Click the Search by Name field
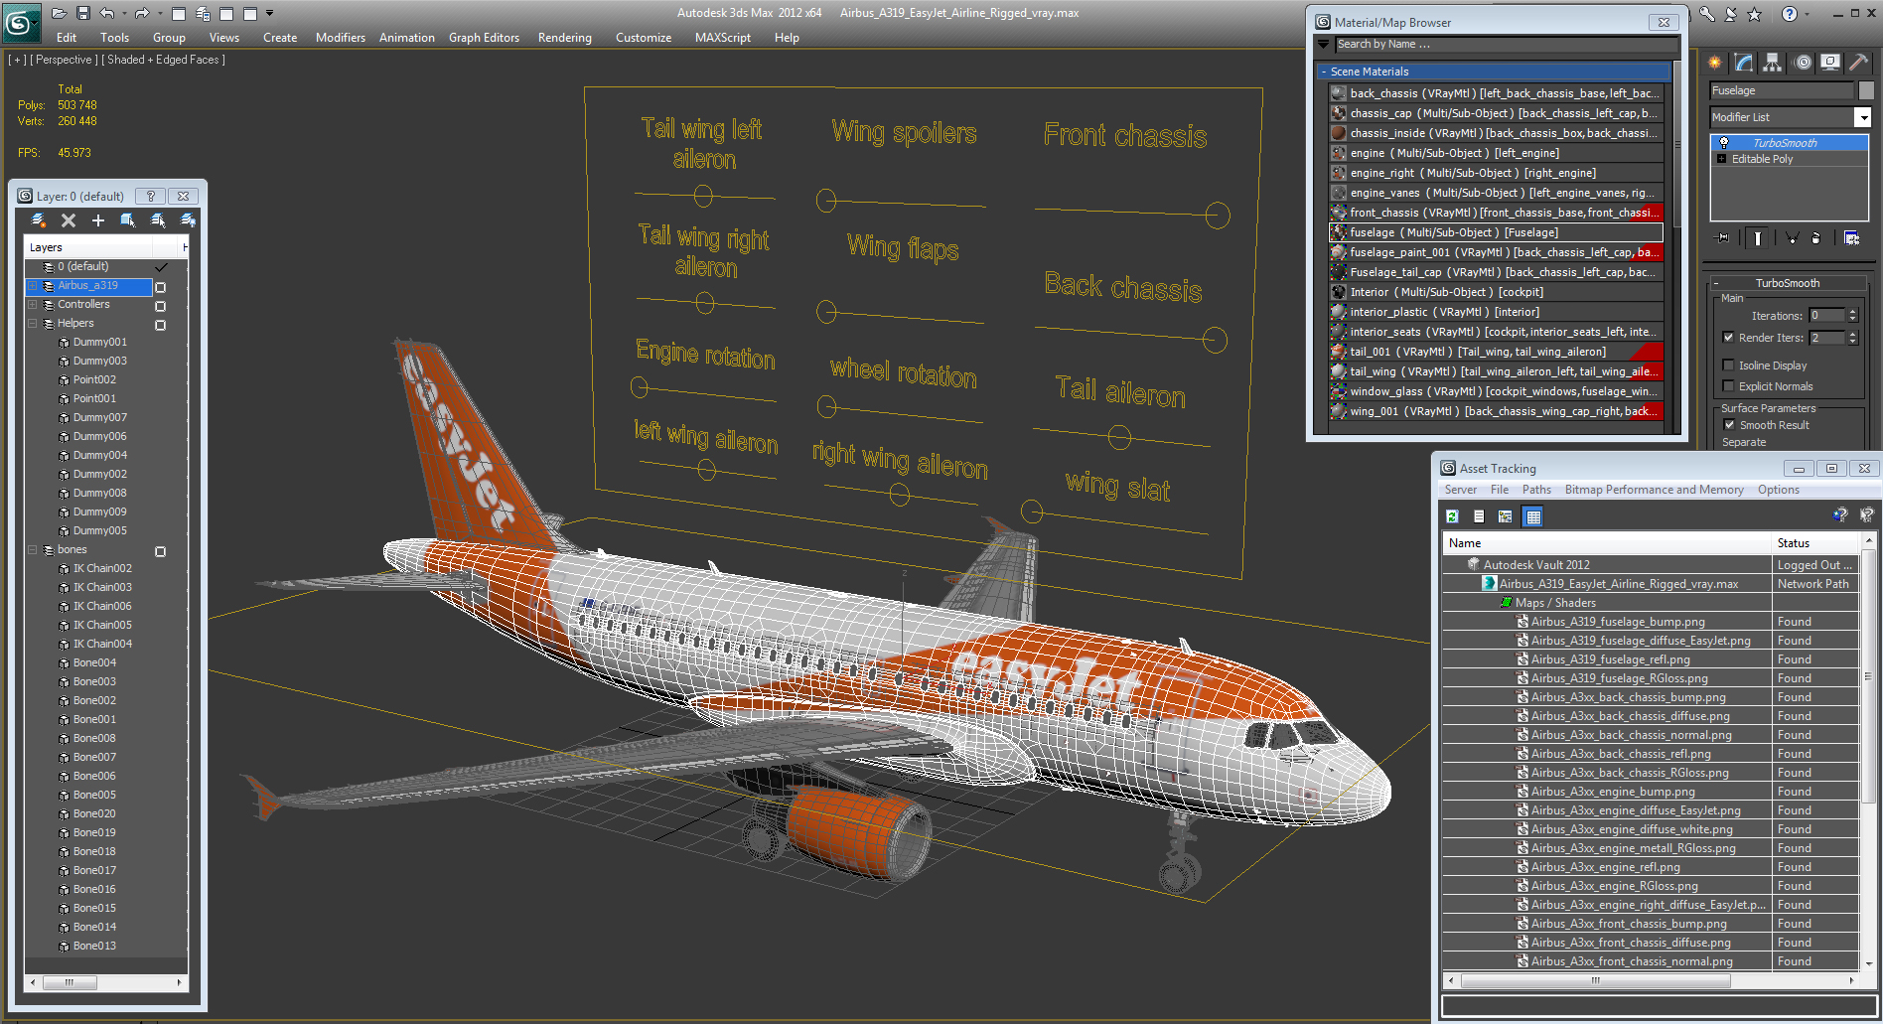 [1506, 45]
